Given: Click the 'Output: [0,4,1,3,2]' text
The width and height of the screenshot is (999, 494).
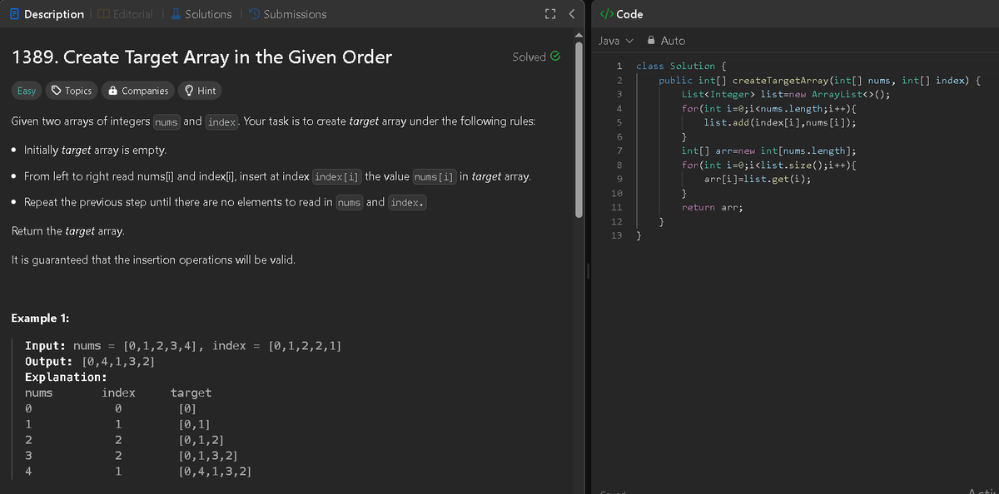Looking at the screenshot, I should click(x=89, y=361).
